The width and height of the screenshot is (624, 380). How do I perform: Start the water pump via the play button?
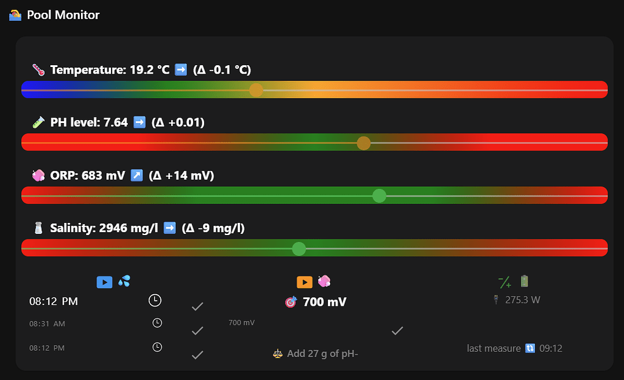coord(104,281)
